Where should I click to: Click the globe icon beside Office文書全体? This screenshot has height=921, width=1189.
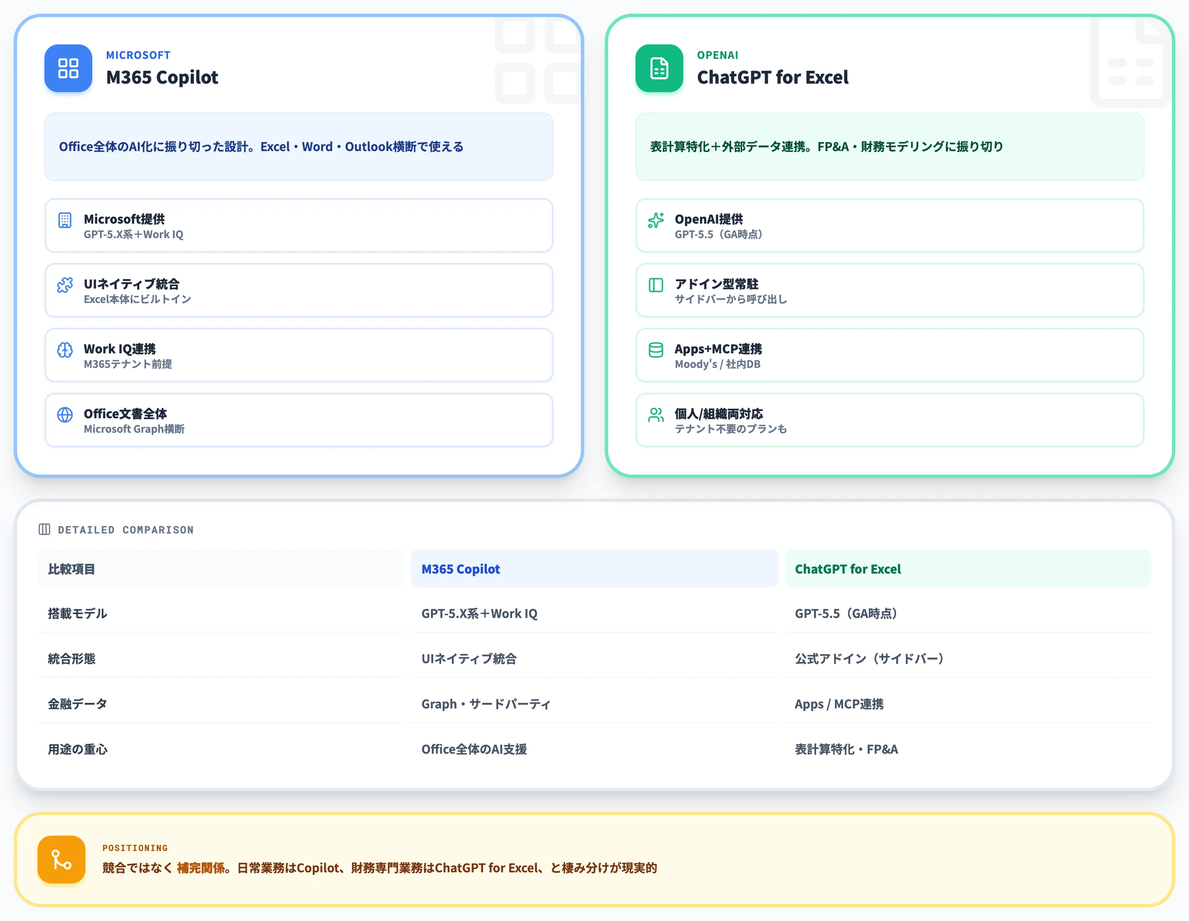(65, 414)
